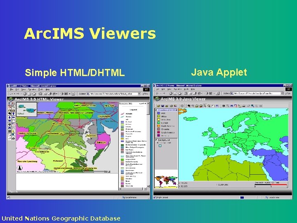Open Help menu in HTML Viewer window
This screenshot has height=223, width=297.
pos(47,89)
